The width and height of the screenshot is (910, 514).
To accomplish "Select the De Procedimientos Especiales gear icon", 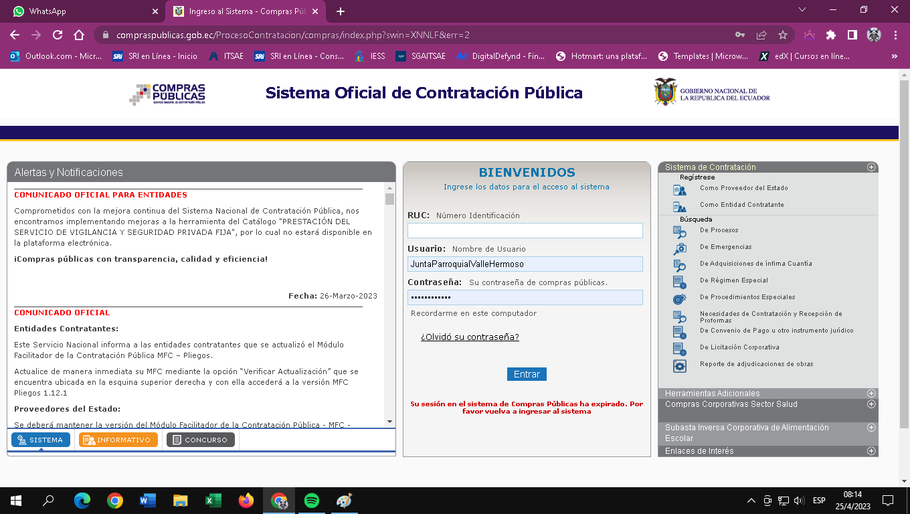I will (679, 299).
